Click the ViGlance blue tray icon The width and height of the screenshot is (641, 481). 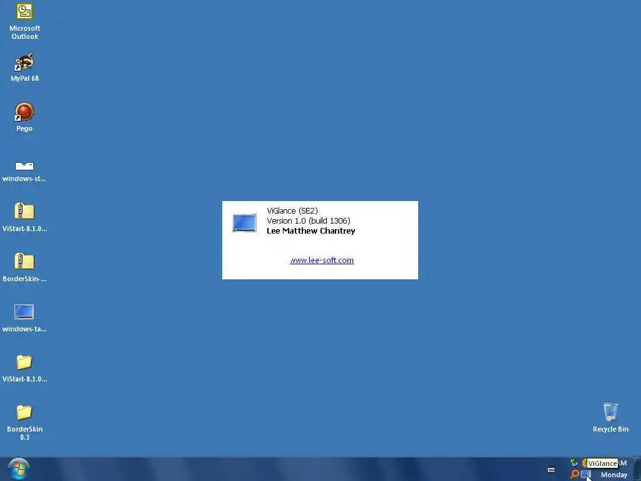click(x=586, y=475)
